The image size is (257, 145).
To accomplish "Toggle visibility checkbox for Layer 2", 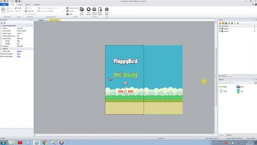I will tap(220, 26).
